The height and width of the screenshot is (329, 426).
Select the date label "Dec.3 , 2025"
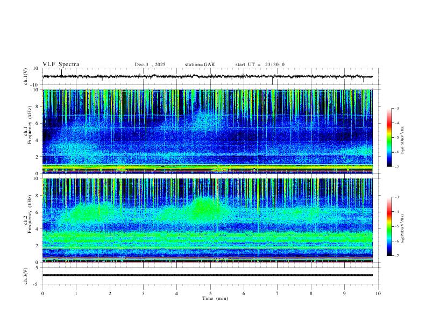[150, 65]
